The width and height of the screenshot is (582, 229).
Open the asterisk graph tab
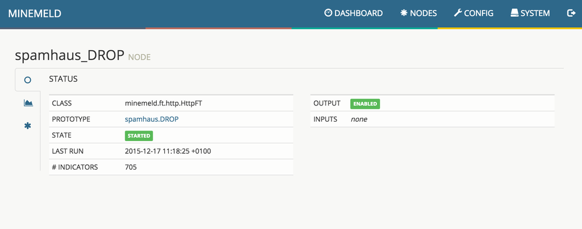(x=27, y=126)
